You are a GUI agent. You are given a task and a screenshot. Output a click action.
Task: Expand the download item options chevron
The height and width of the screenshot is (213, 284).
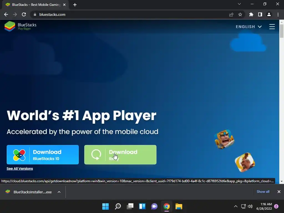pos(59,192)
